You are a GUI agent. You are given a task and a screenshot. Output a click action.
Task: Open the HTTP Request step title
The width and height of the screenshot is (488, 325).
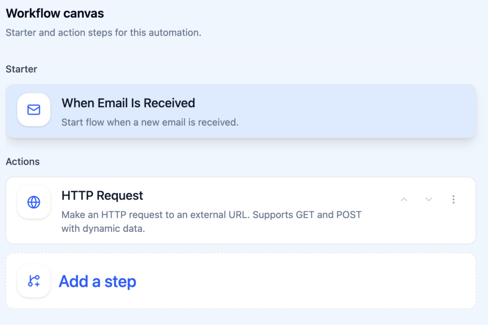[102, 196]
